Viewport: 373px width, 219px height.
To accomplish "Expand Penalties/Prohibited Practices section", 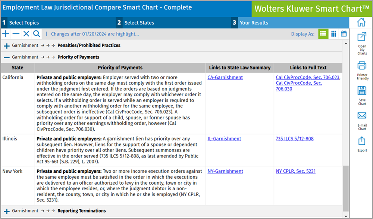I will 6,46.
